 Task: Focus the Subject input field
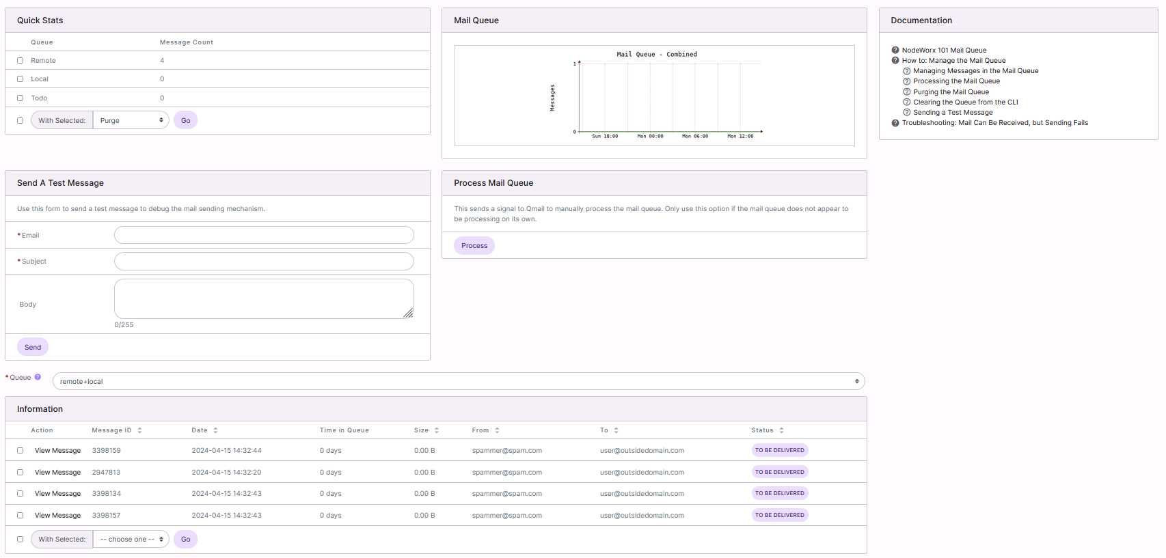point(264,261)
